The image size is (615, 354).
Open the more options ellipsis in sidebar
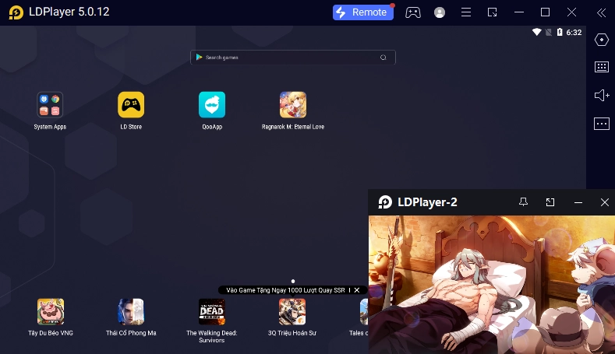[x=601, y=124]
